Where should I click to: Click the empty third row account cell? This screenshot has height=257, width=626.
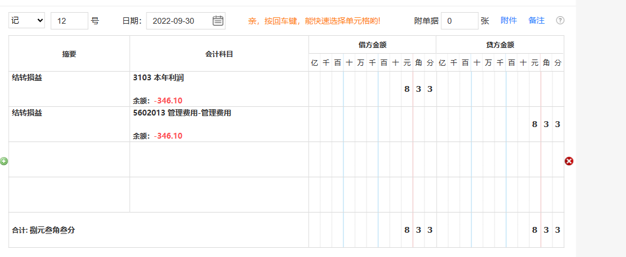(x=219, y=159)
